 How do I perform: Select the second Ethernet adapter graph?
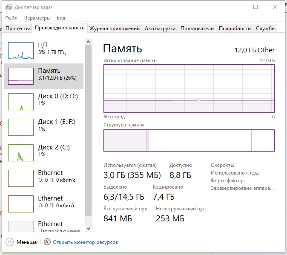click(20, 204)
